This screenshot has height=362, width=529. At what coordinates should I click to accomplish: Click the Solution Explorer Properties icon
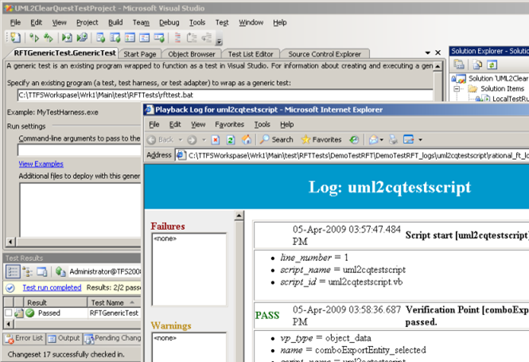(459, 64)
